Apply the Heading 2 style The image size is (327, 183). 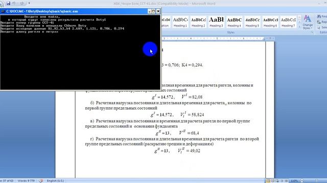[198, 22]
